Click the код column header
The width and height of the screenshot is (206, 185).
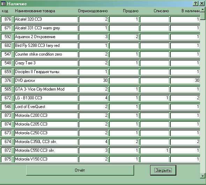[x=5, y=11]
